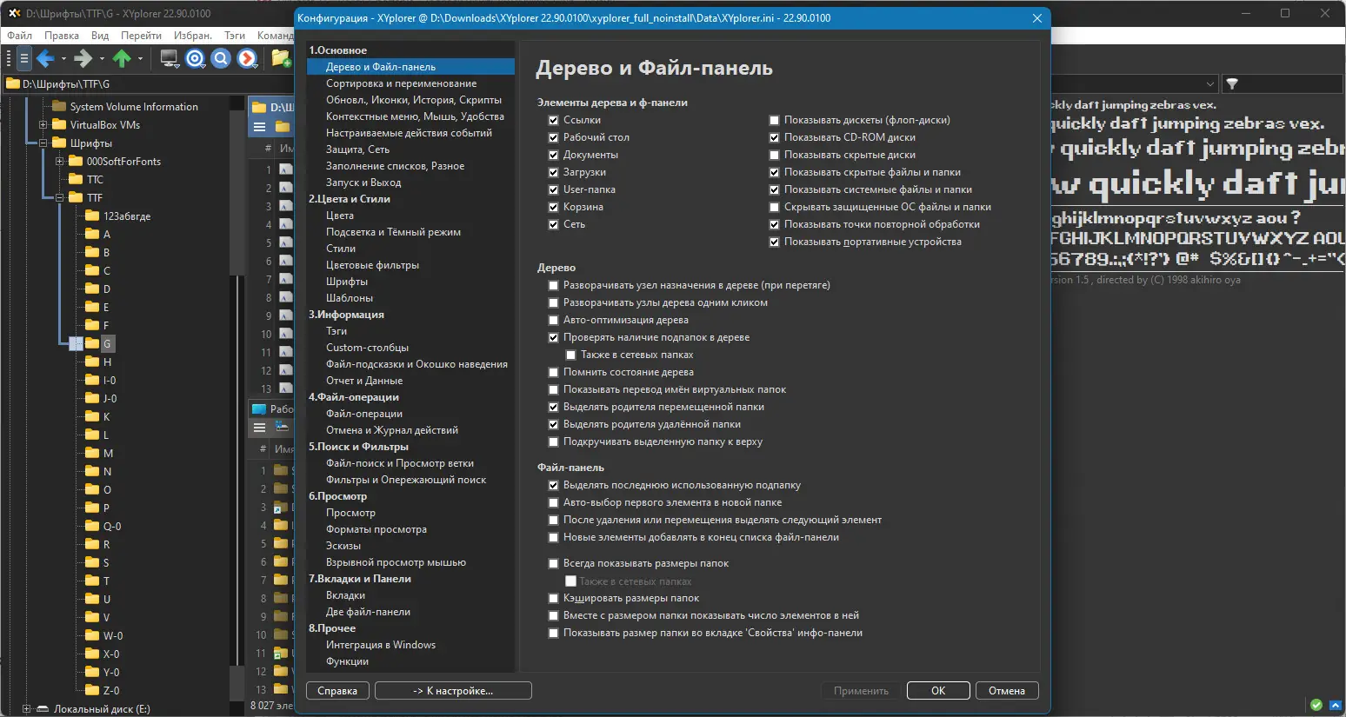This screenshot has height=717, width=1346.
Task: Click the 'Справка' help button
Action: point(337,691)
